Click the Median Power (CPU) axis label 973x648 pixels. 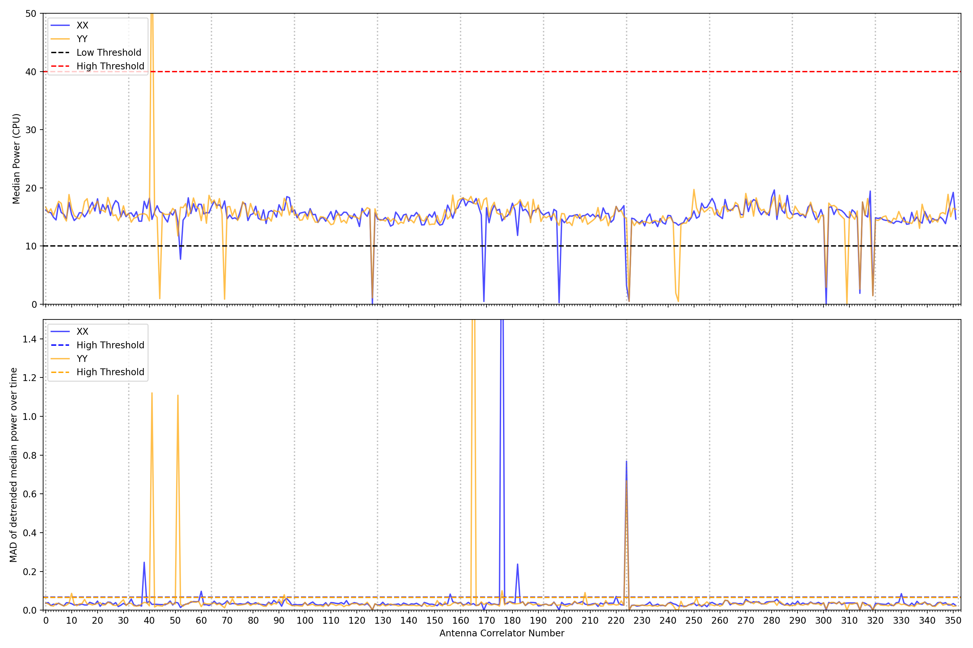(x=16, y=159)
